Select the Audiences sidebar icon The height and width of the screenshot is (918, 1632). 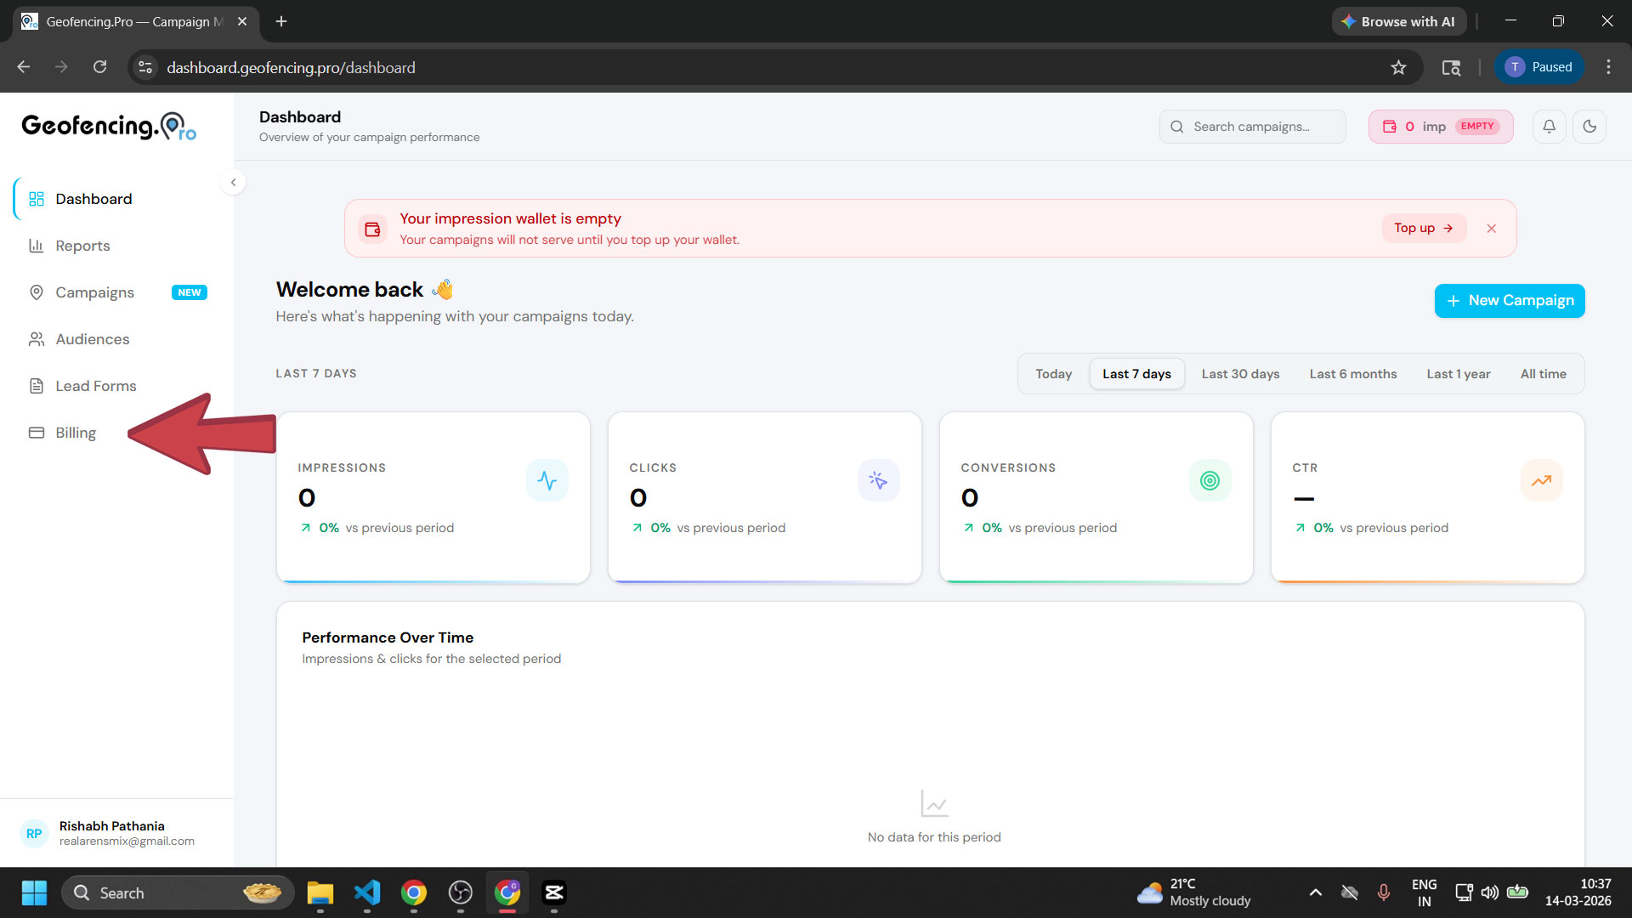[37, 339]
